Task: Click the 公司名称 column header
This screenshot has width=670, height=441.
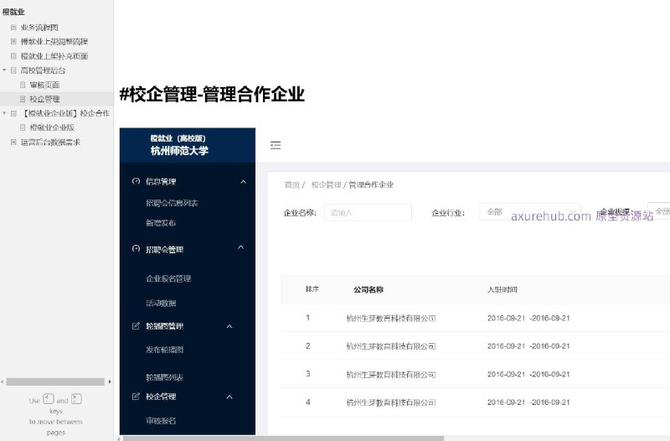Action: 368,289
